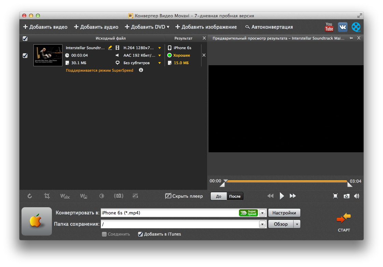Open audio levels equalizer tool
The image size is (383, 267).
pos(135,196)
